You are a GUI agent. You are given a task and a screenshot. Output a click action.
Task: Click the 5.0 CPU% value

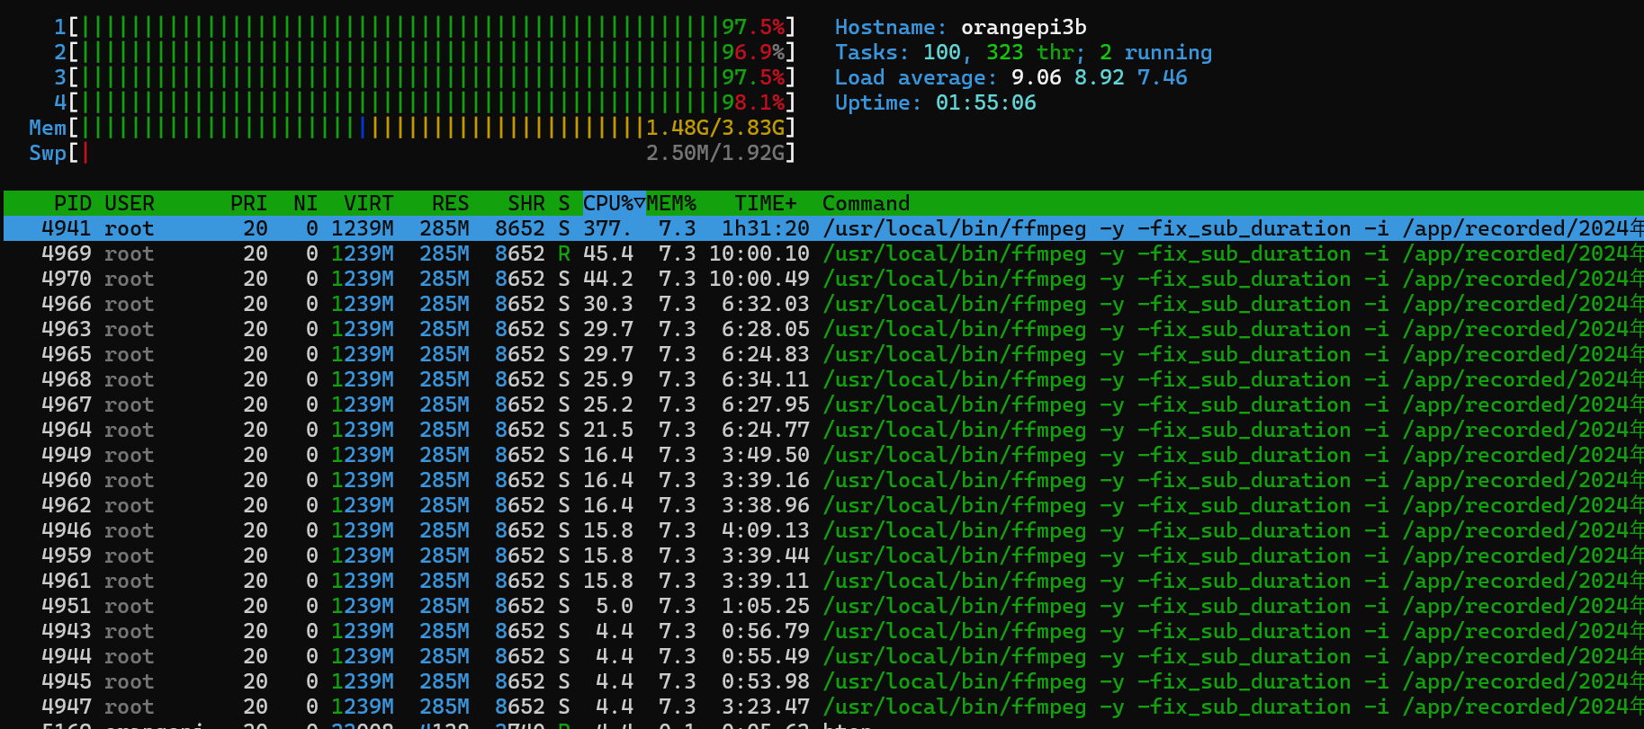point(615,606)
